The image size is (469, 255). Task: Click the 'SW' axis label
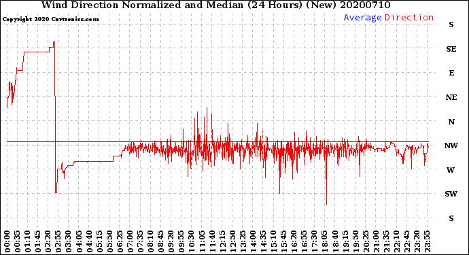pyautogui.click(x=451, y=194)
